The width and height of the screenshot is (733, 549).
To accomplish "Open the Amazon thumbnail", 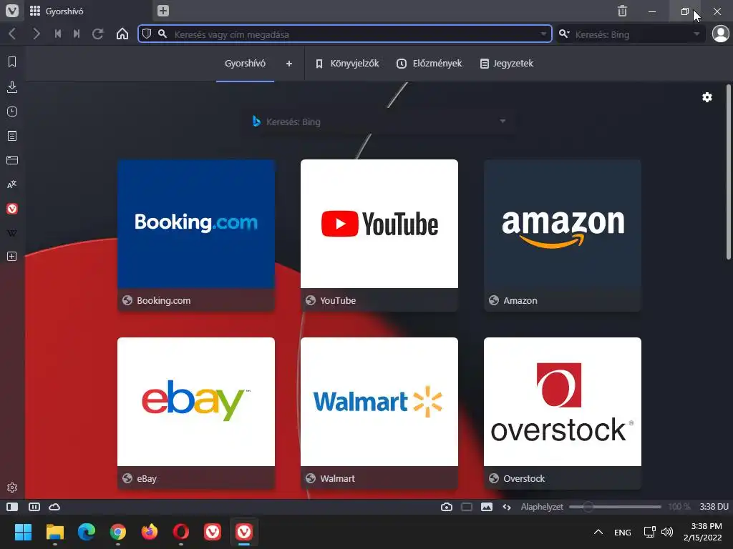I will (563, 224).
